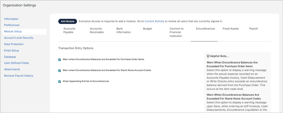Select the Encumbrances tab

(x=205, y=29)
